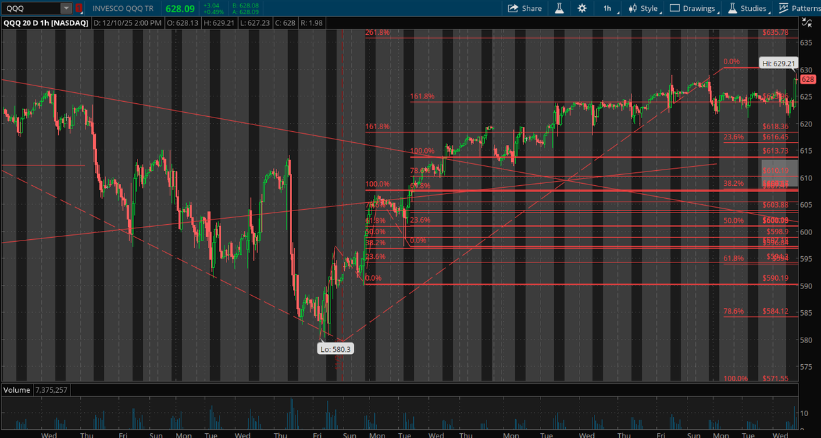This screenshot has height=438, width=821.
Task: Click the $613.73 price label
Action: click(x=776, y=150)
